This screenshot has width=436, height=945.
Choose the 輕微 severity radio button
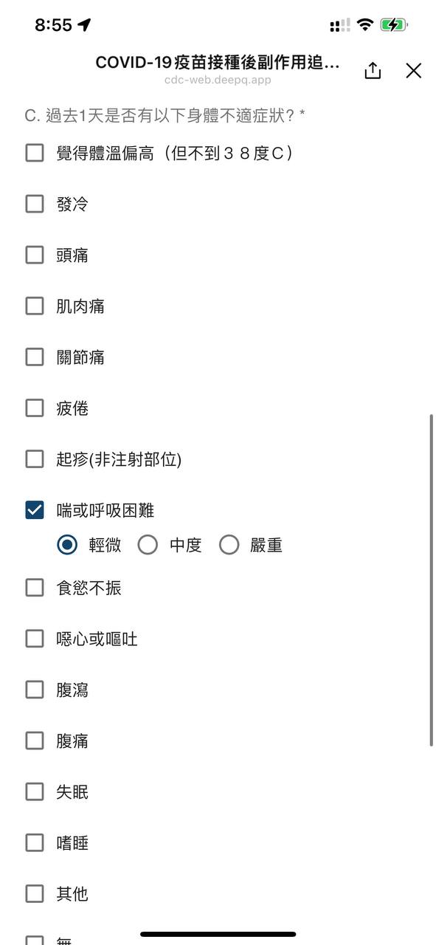67,545
